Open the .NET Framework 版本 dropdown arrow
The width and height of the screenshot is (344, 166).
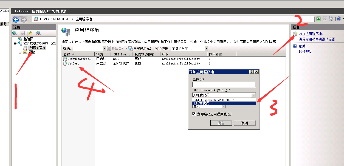253,95
